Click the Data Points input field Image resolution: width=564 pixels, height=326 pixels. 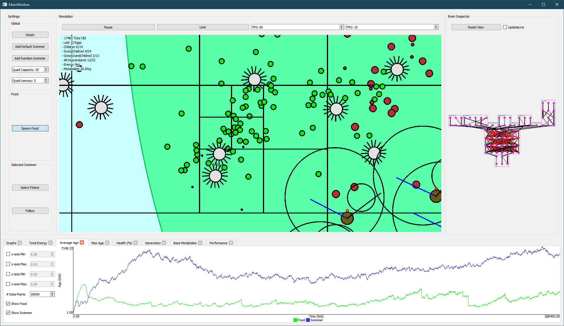40,294
